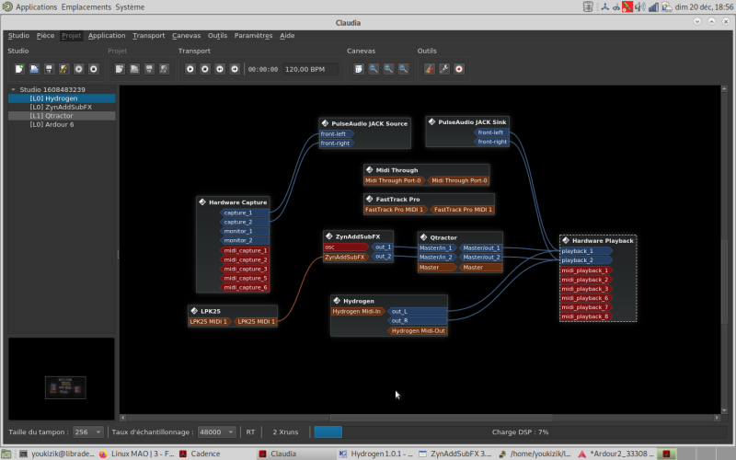The width and height of the screenshot is (736, 460).
Task: Open the Paramètres menu
Action: point(253,36)
